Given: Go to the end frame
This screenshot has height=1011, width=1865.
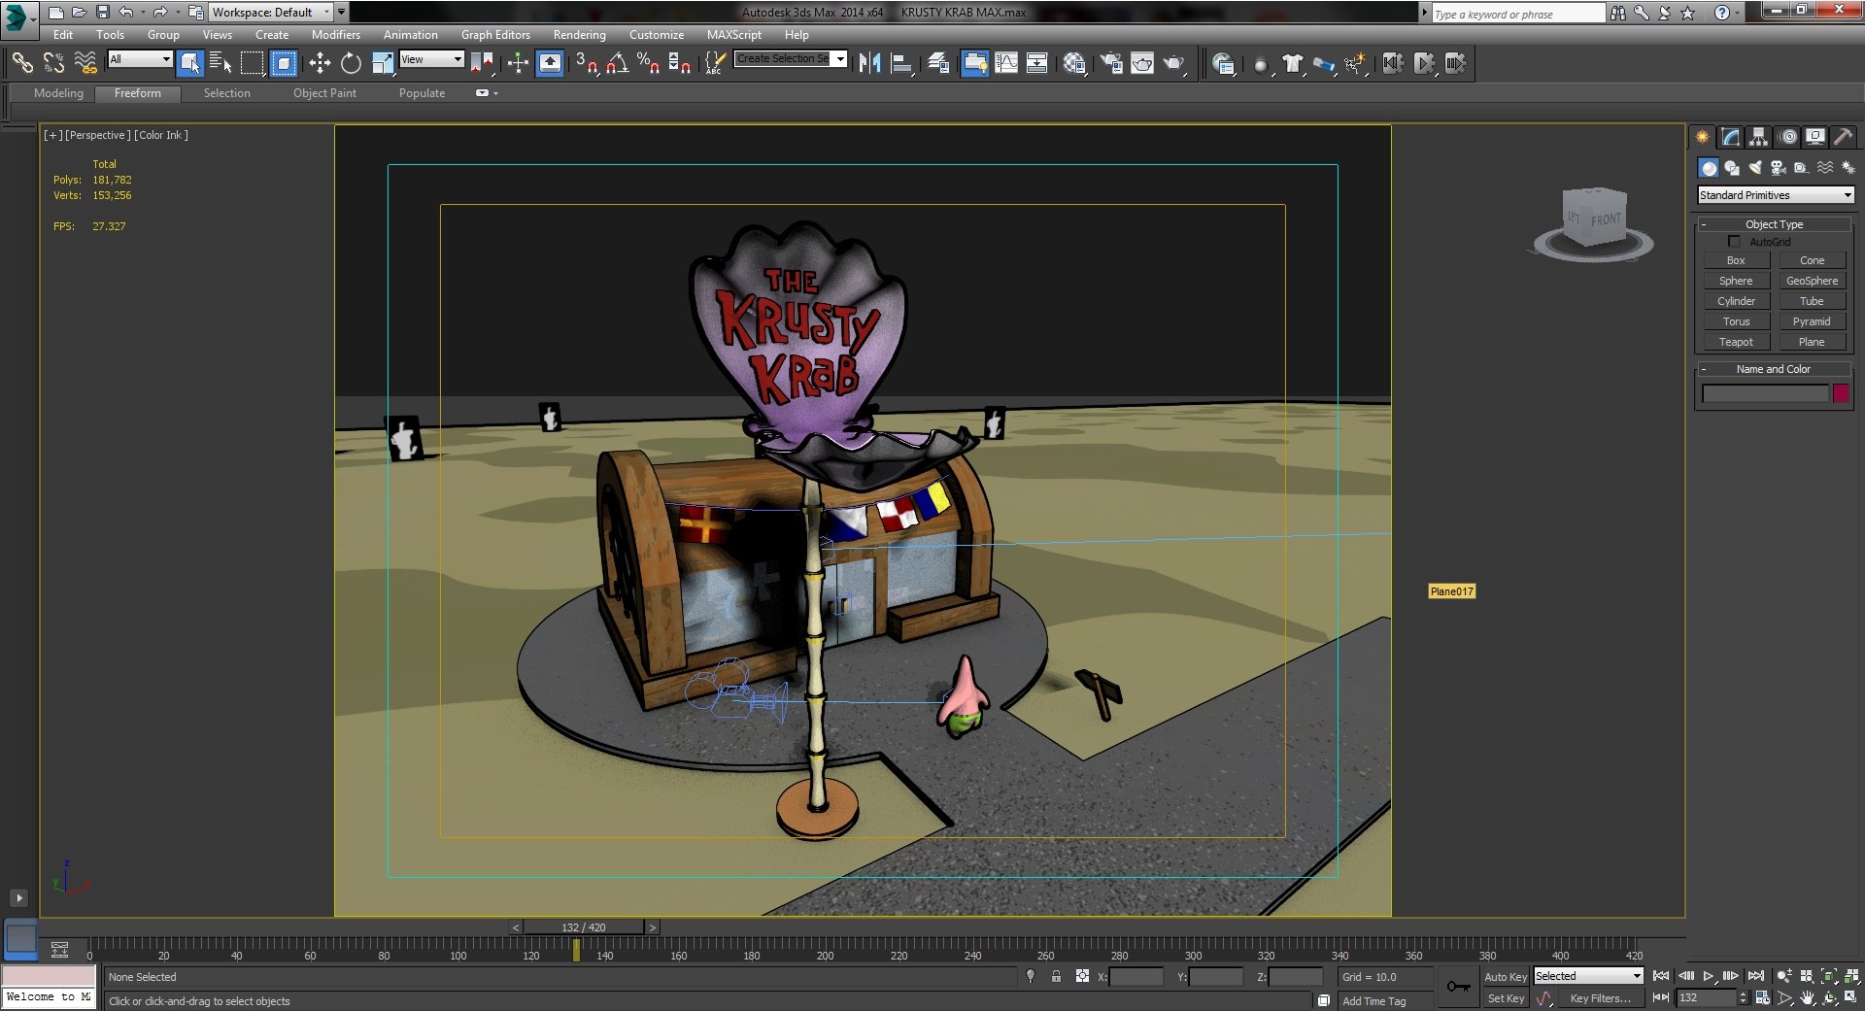Looking at the screenshot, I should click(1755, 976).
